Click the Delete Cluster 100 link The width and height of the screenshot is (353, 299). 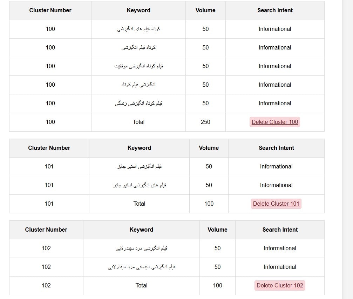coord(275,122)
